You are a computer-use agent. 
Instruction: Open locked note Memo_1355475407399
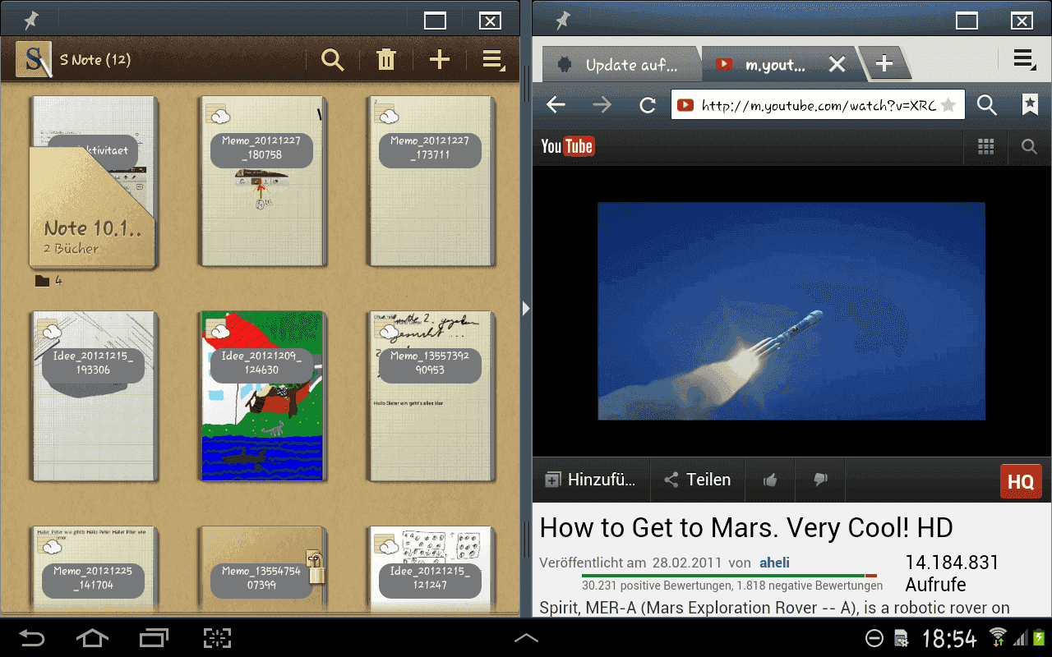pos(263,570)
